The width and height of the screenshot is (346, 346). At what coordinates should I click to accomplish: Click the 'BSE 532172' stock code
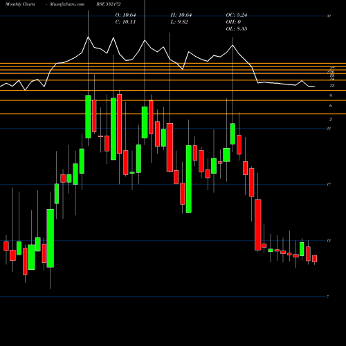(x=109, y=4)
